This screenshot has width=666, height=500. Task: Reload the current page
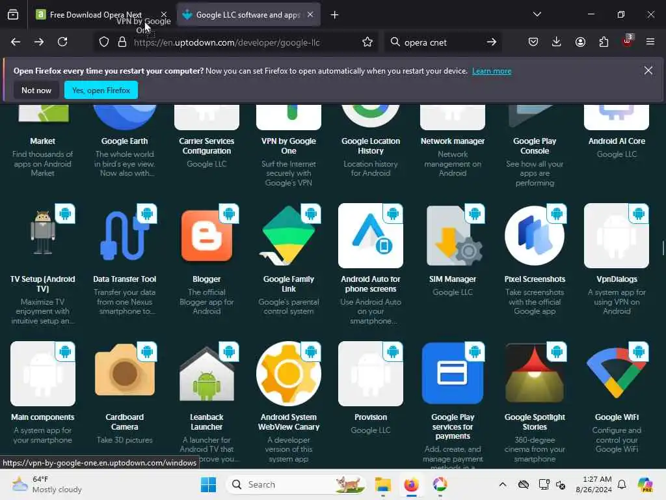pyautogui.click(x=62, y=42)
